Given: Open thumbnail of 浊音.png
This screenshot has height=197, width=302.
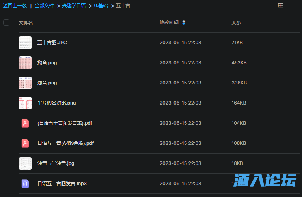Looking at the screenshot, I should 25,83.
